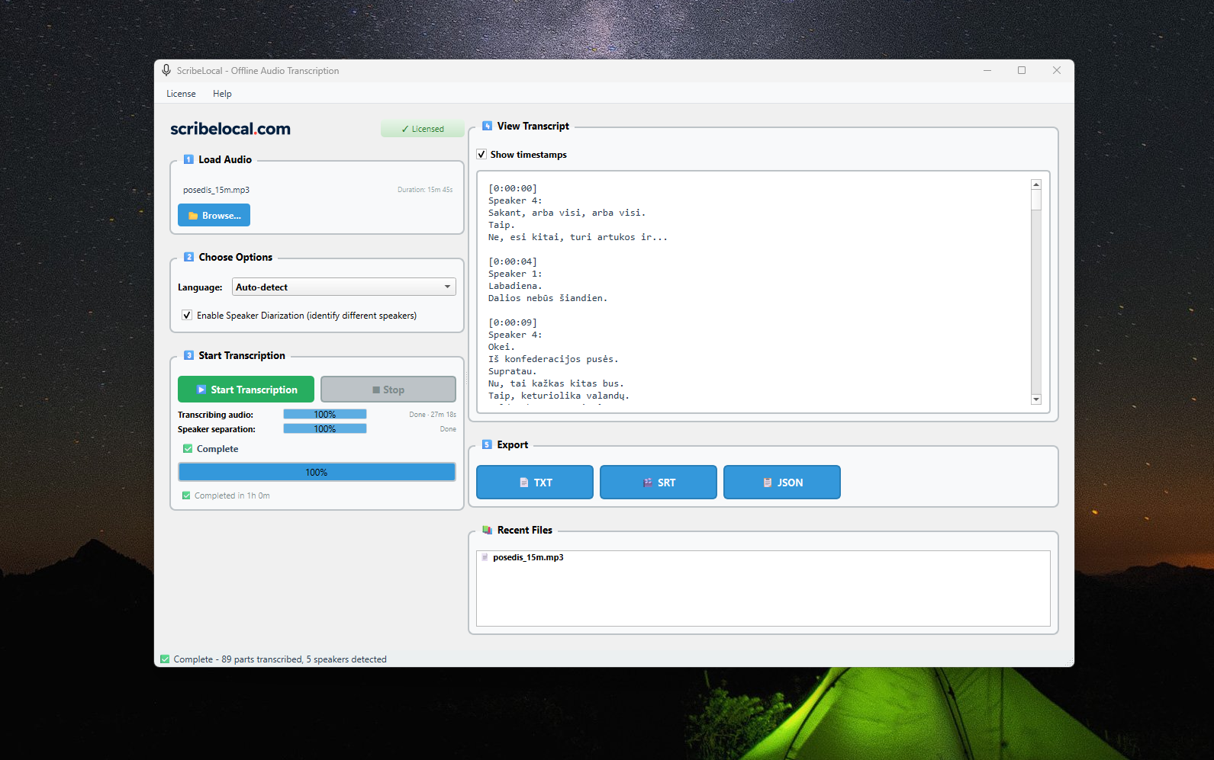Click the transcript scrollbar down arrow

click(1036, 399)
